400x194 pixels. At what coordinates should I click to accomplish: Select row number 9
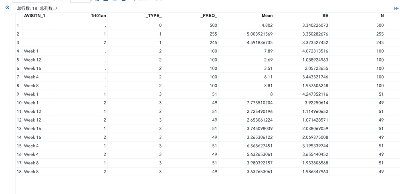point(18,94)
